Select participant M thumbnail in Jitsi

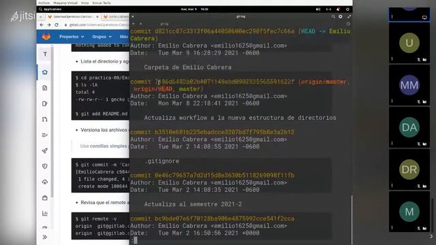pyautogui.click(x=409, y=212)
